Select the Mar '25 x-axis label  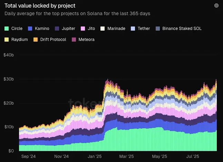click(x=126, y=156)
